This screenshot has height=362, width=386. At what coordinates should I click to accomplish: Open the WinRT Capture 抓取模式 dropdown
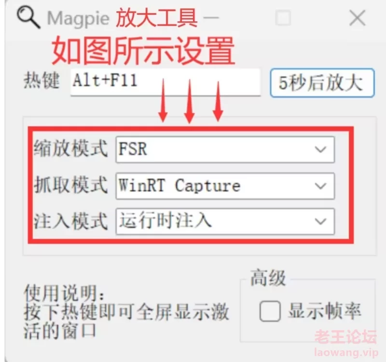click(225, 186)
